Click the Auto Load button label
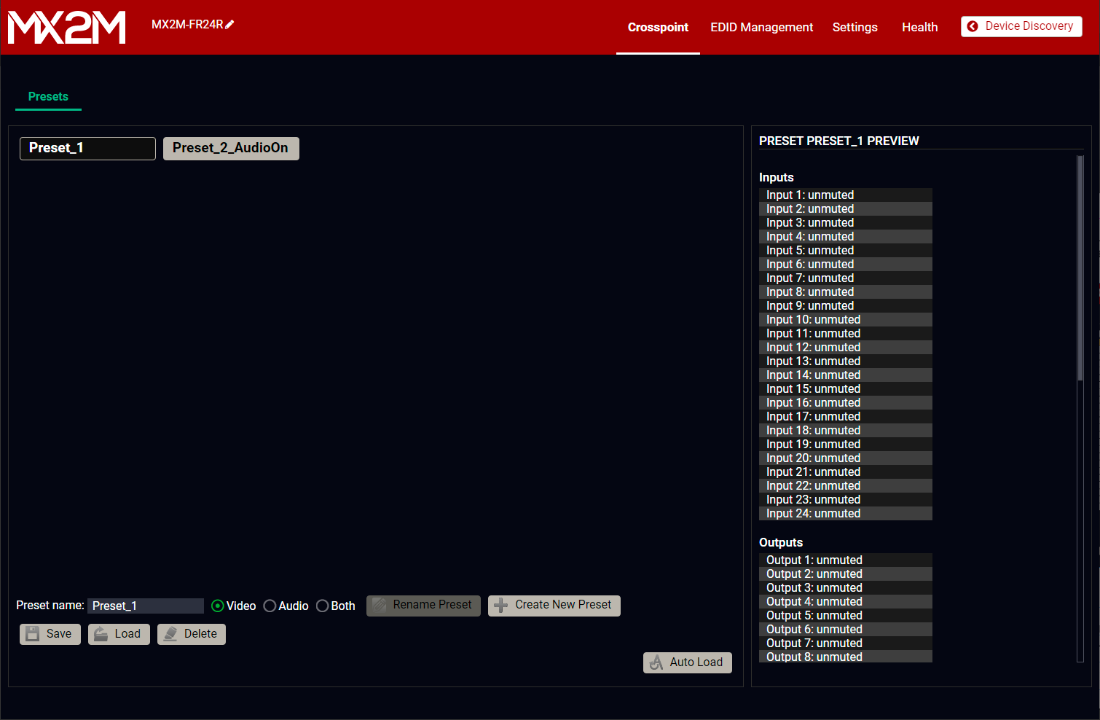Image resolution: width=1100 pixels, height=720 pixels. tap(696, 662)
